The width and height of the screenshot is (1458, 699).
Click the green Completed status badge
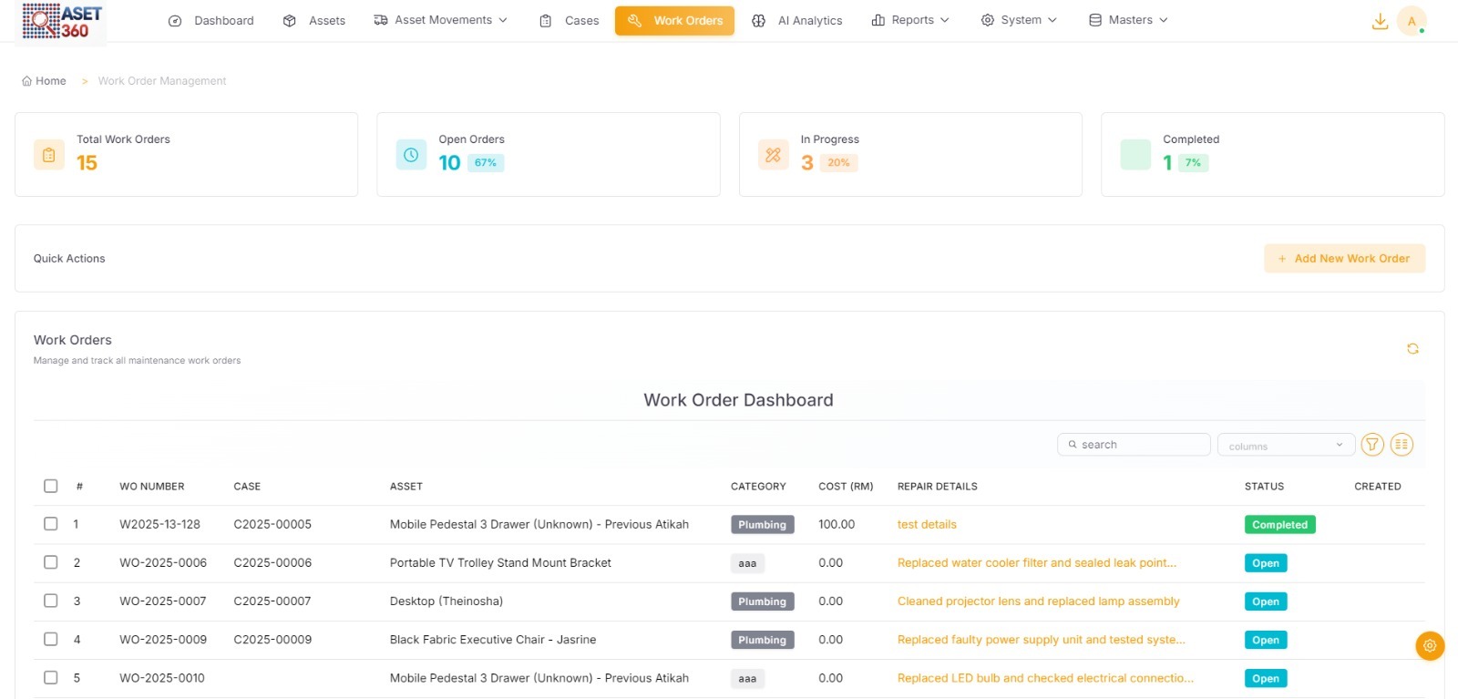(x=1279, y=525)
